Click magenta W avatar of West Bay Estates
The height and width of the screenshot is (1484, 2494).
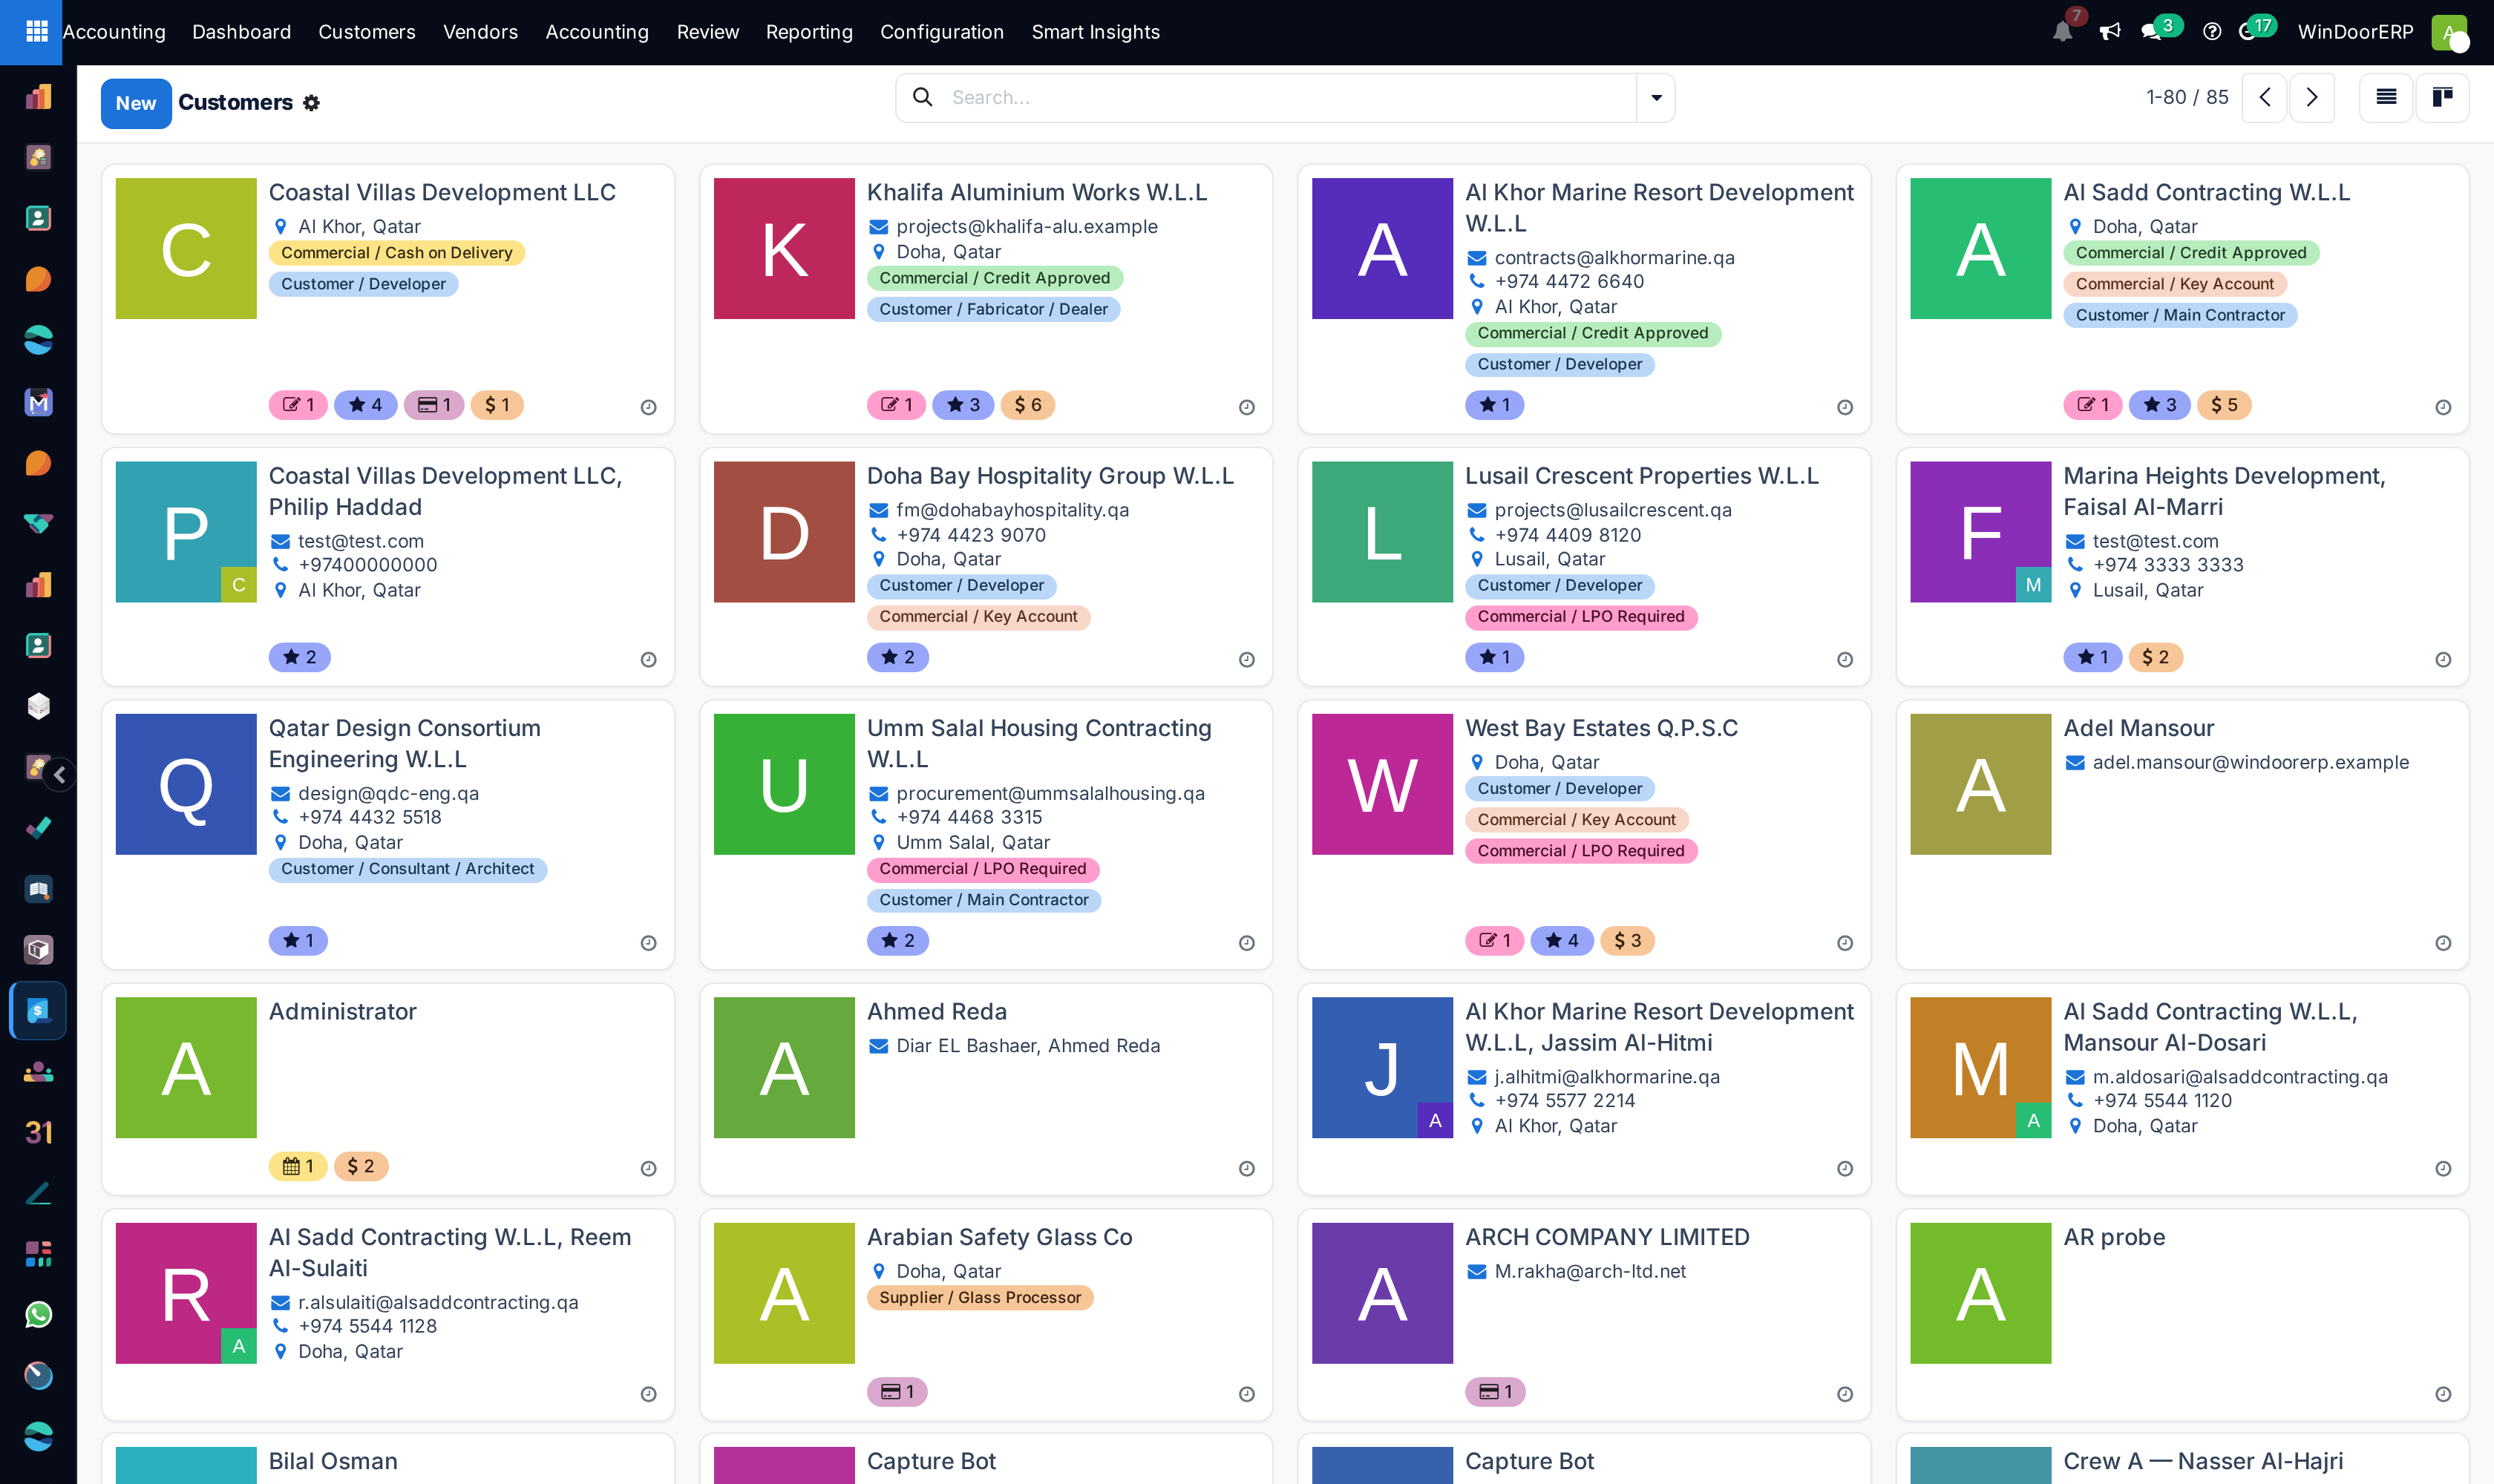pyautogui.click(x=1383, y=784)
